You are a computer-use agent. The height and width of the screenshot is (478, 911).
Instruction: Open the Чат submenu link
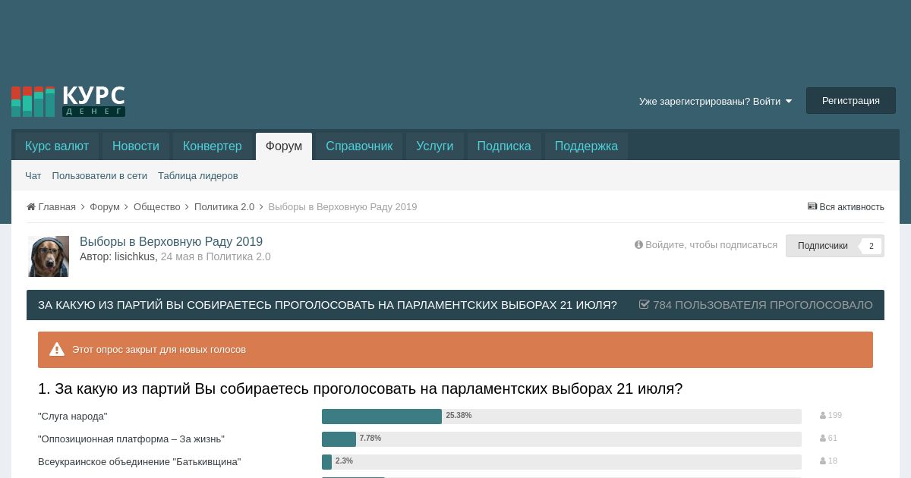click(33, 175)
